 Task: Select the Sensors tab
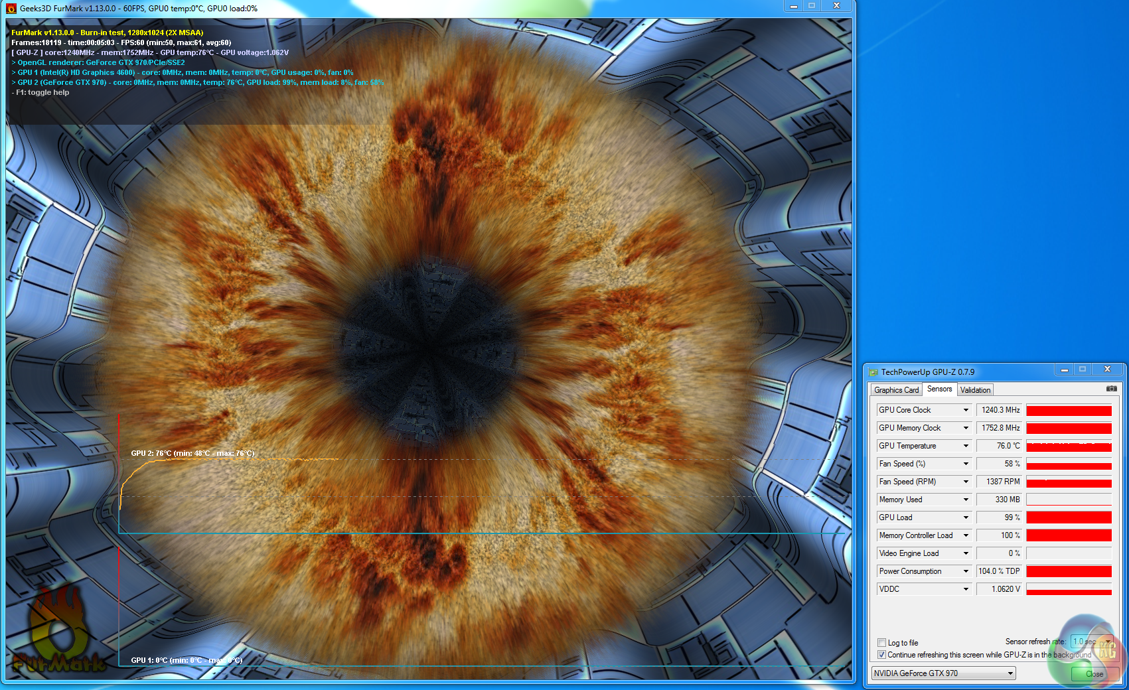coord(939,389)
